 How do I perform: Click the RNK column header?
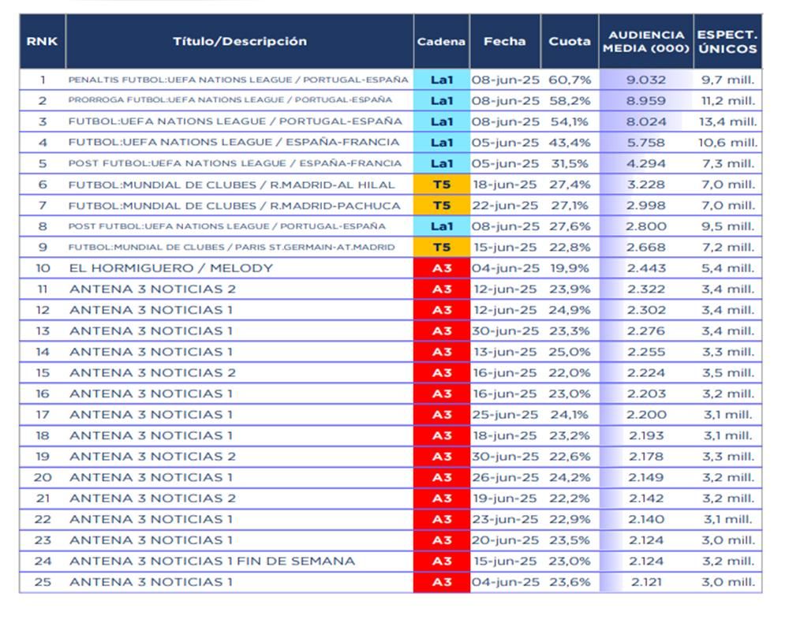click(x=42, y=41)
